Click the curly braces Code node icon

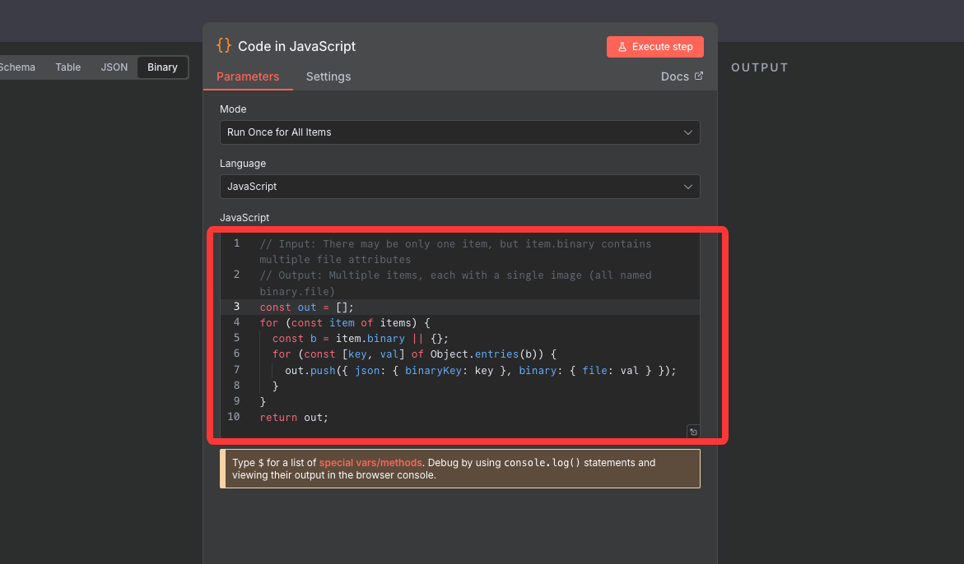(x=223, y=46)
